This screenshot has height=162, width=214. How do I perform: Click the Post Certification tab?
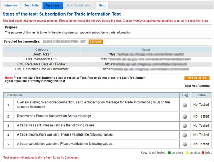coord(79,5)
